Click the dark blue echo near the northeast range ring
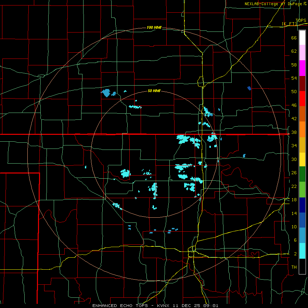The image size is (308, 308). 249,88
